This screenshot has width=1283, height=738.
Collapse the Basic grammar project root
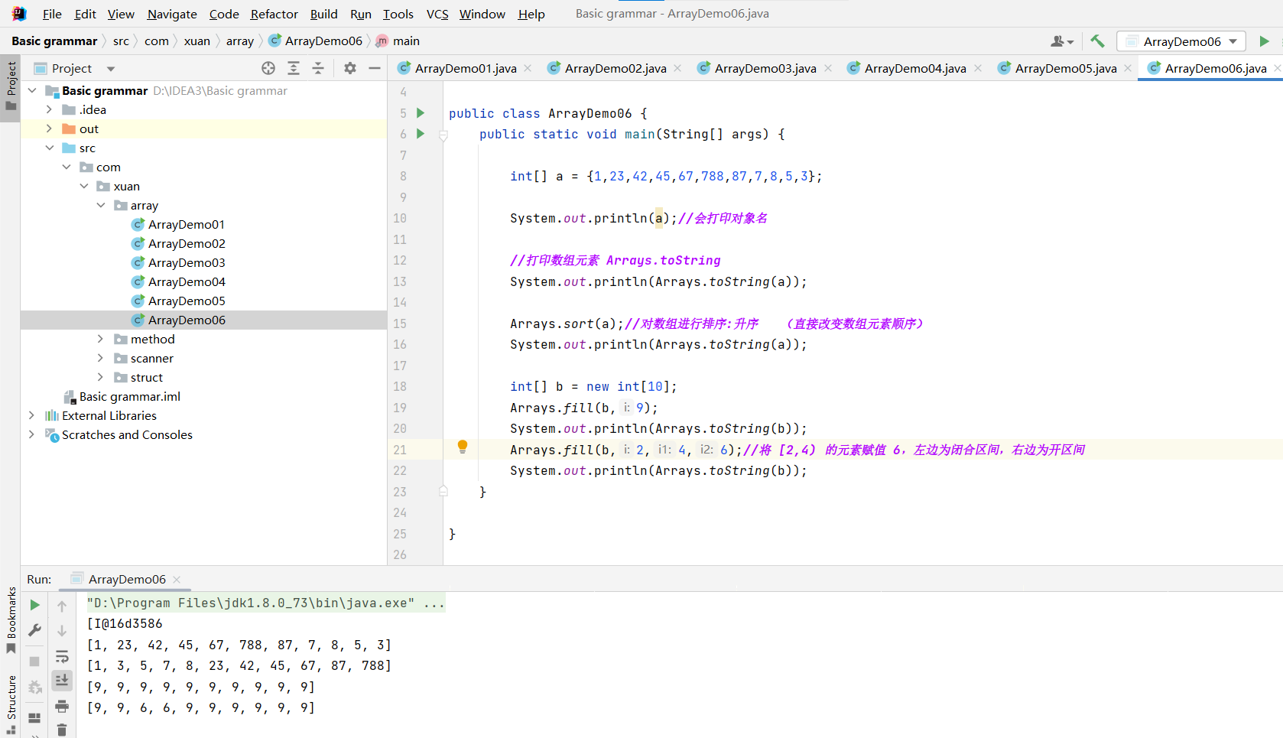[x=32, y=90]
